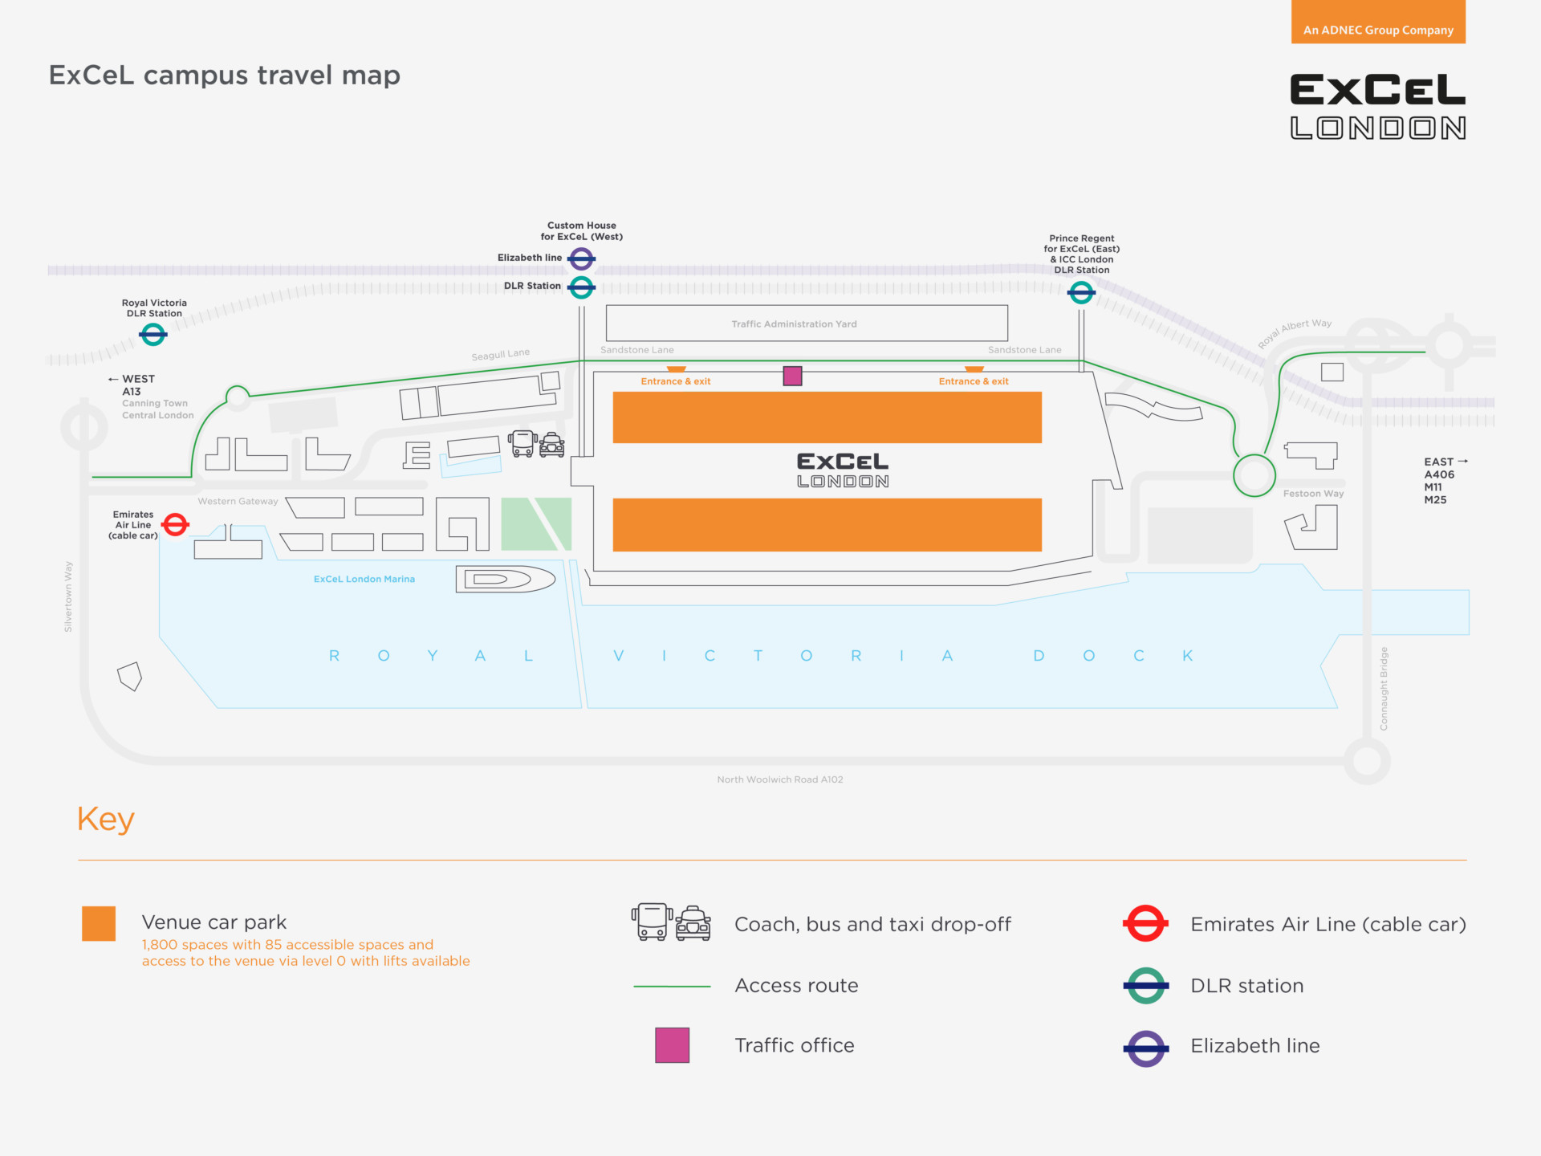
Task: Click the pink Traffic office key swatch
Action: tap(672, 1045)
